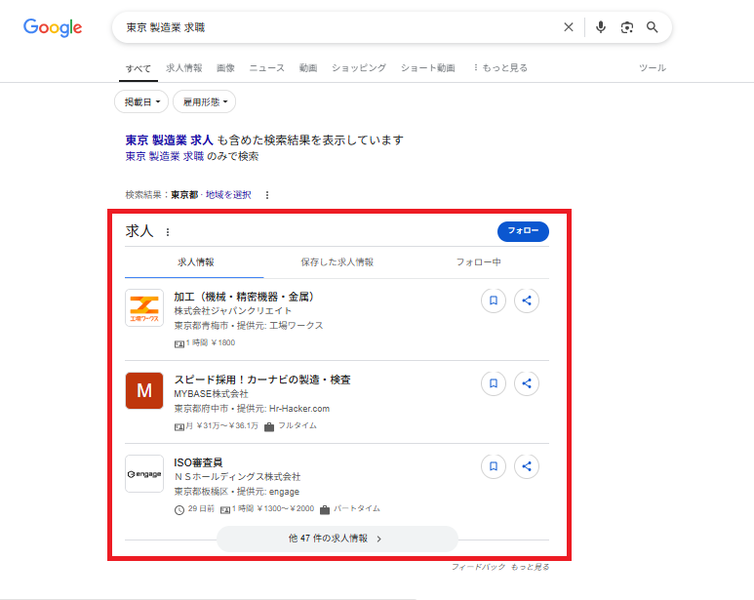This screenshot has height=600, width=754.
Task: Expand もっと見る in the search tabs
Action: (x=500, y=67)
